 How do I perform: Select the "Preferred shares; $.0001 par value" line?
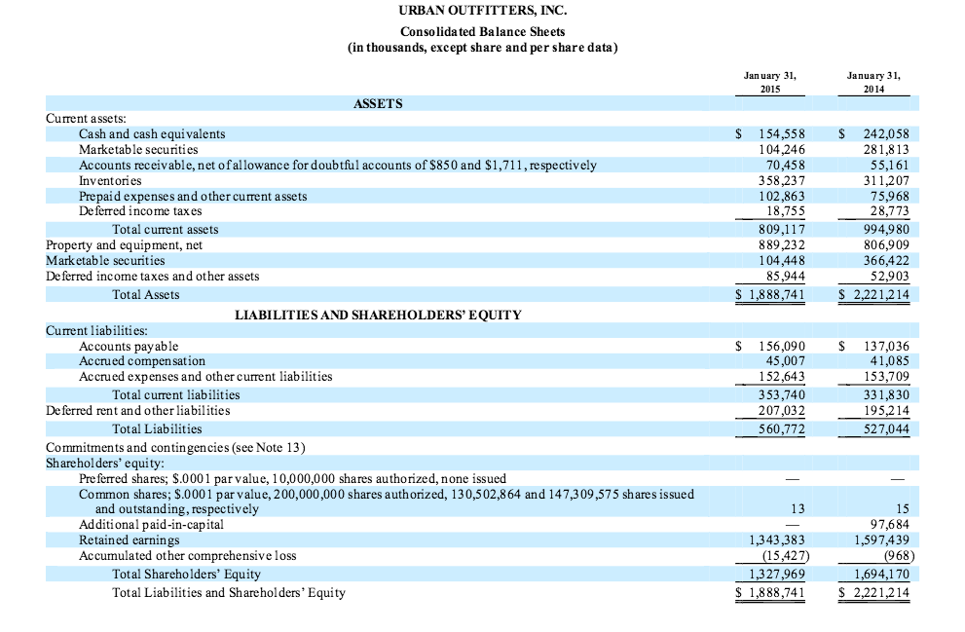click(x=292, y=478)
